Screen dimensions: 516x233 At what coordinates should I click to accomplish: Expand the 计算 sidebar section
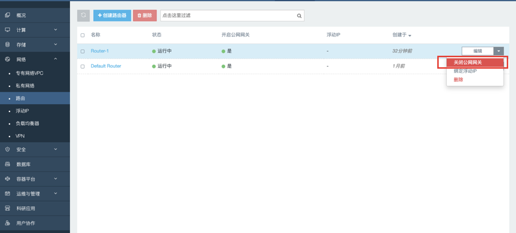(56, 30)
